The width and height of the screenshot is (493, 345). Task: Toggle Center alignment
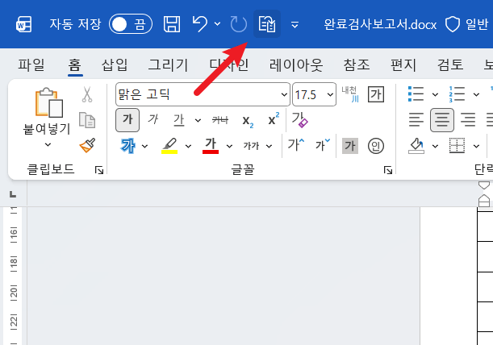[442, 120]
